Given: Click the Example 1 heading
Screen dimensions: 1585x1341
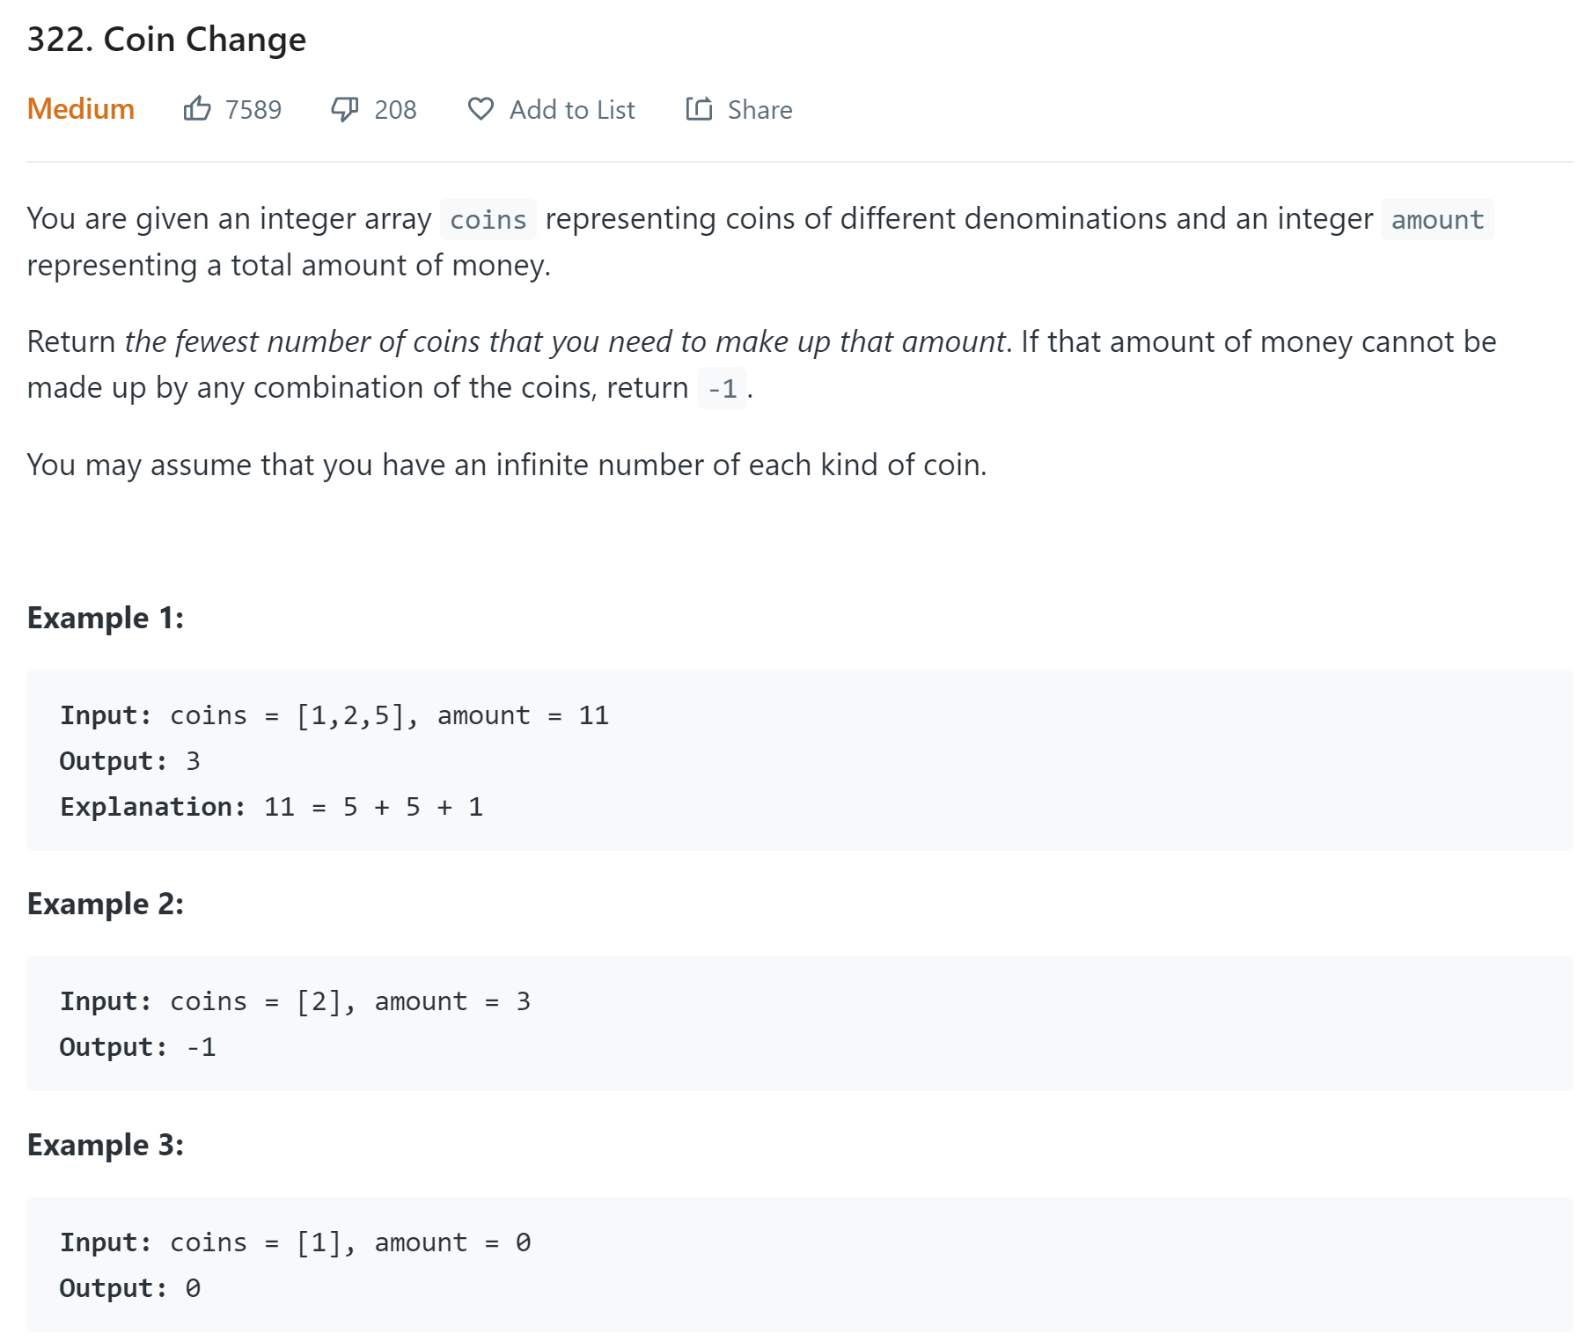Looking at the screenshot, I should (106, 618).
